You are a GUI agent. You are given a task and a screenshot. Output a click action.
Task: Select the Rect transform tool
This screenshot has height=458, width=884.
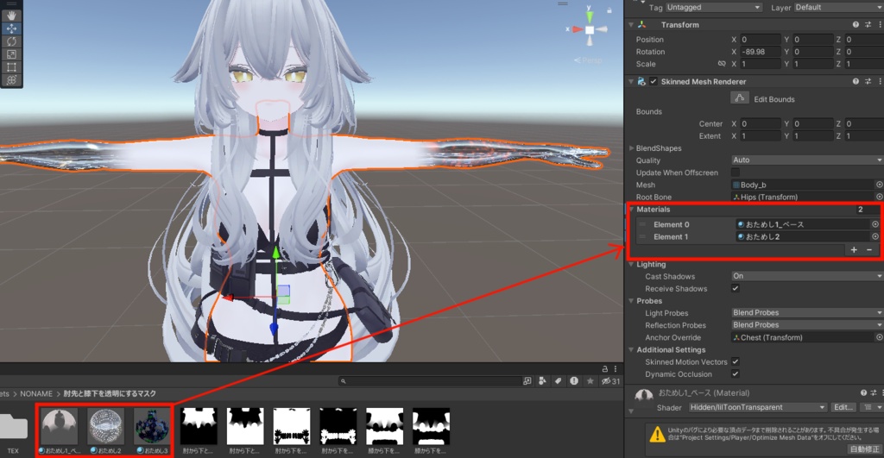tap(11, 67)
